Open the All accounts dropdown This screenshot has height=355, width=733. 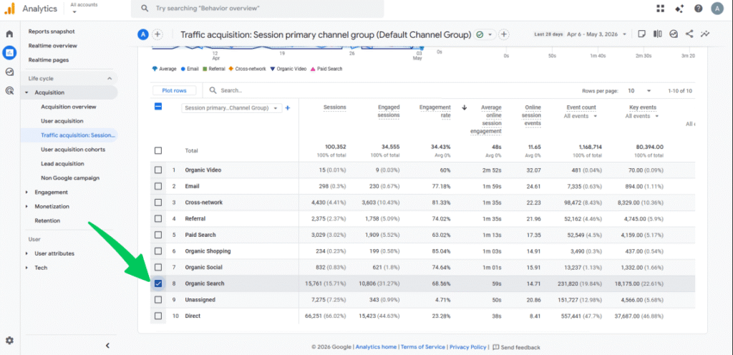(84, 7)
